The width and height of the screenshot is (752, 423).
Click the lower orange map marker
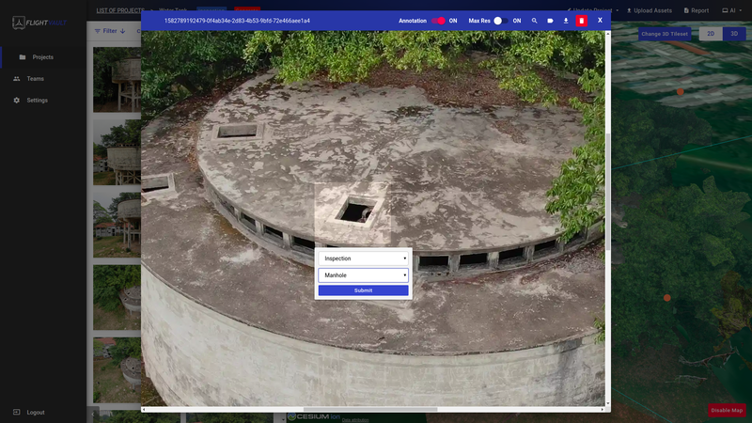pos(667,298)
